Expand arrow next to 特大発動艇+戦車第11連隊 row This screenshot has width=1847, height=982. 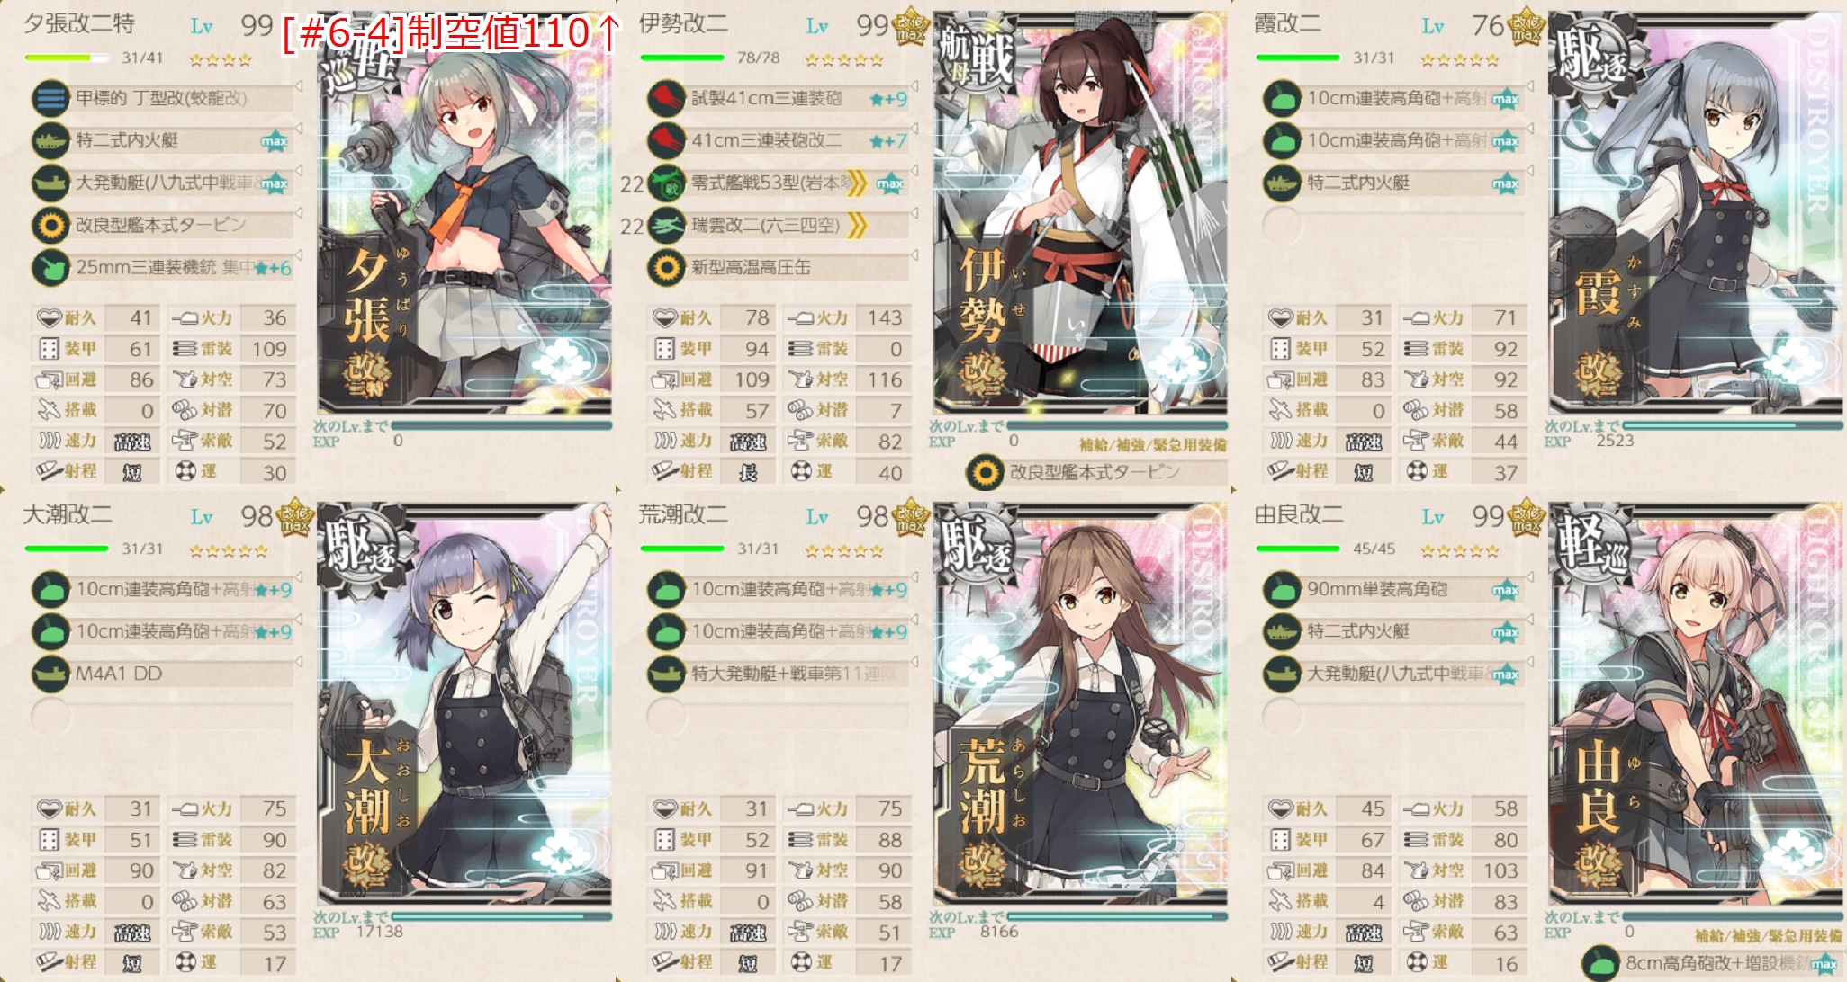pyautogui.click(x=914, y=662)
